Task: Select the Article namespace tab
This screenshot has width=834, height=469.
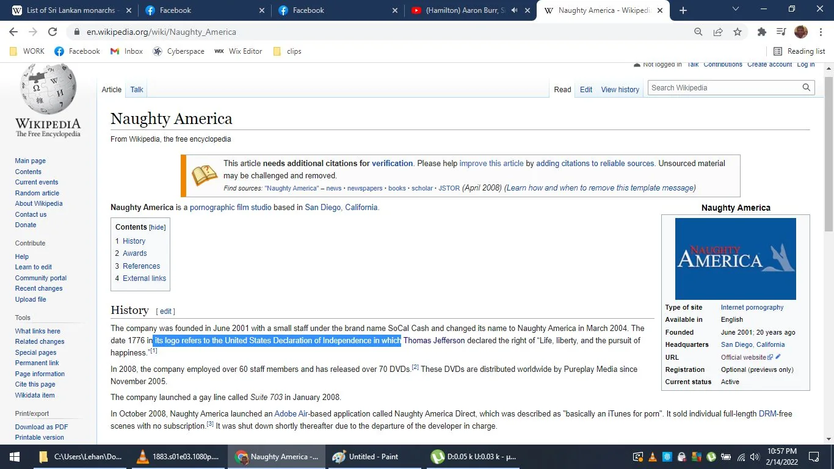Action: pyautogui.click(x=112, y=90)
